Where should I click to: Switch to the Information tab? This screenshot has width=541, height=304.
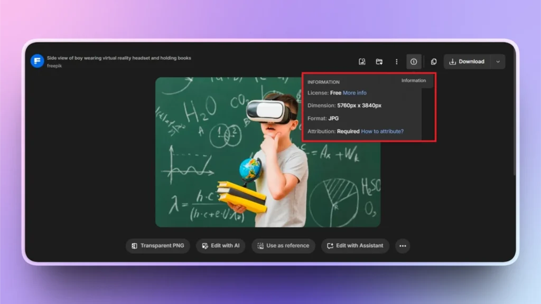click(x=414, y=80)
